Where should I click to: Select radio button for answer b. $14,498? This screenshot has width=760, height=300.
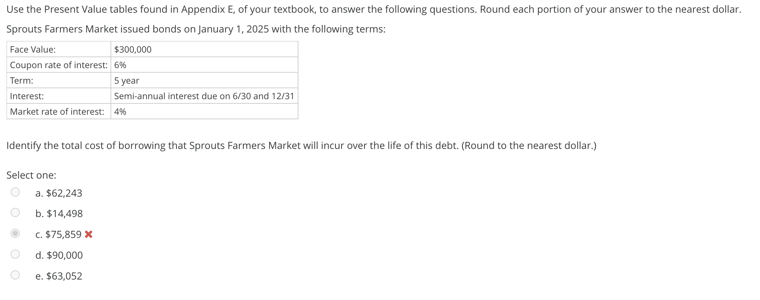tap(15, 212)
